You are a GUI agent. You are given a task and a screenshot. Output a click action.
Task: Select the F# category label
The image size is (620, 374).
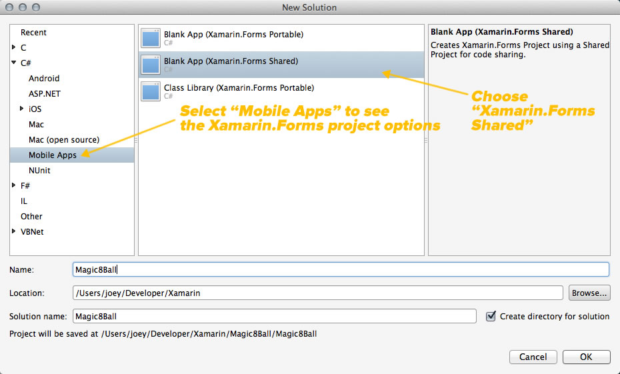25,185
